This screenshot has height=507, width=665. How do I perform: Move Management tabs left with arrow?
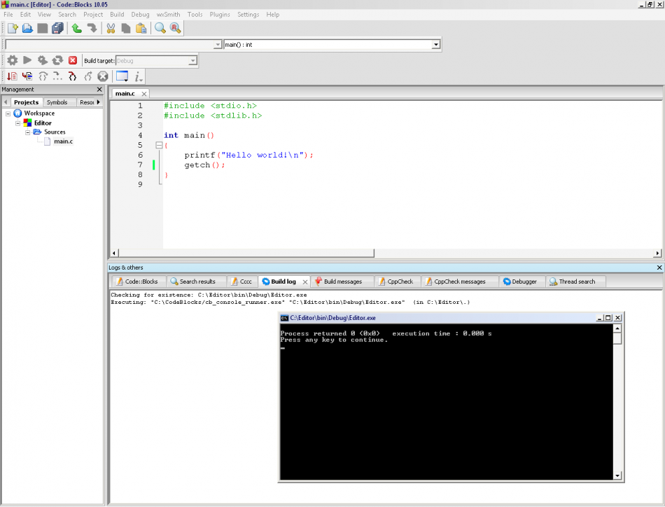coord(6,102)
